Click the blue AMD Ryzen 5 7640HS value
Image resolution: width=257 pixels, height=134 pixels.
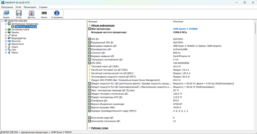185,29
